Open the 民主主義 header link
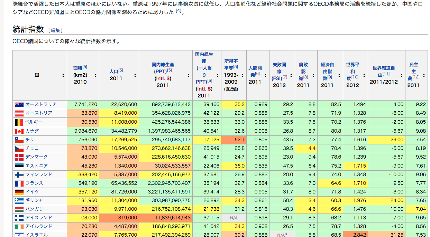430x237 pixels. tap(413, 71)
